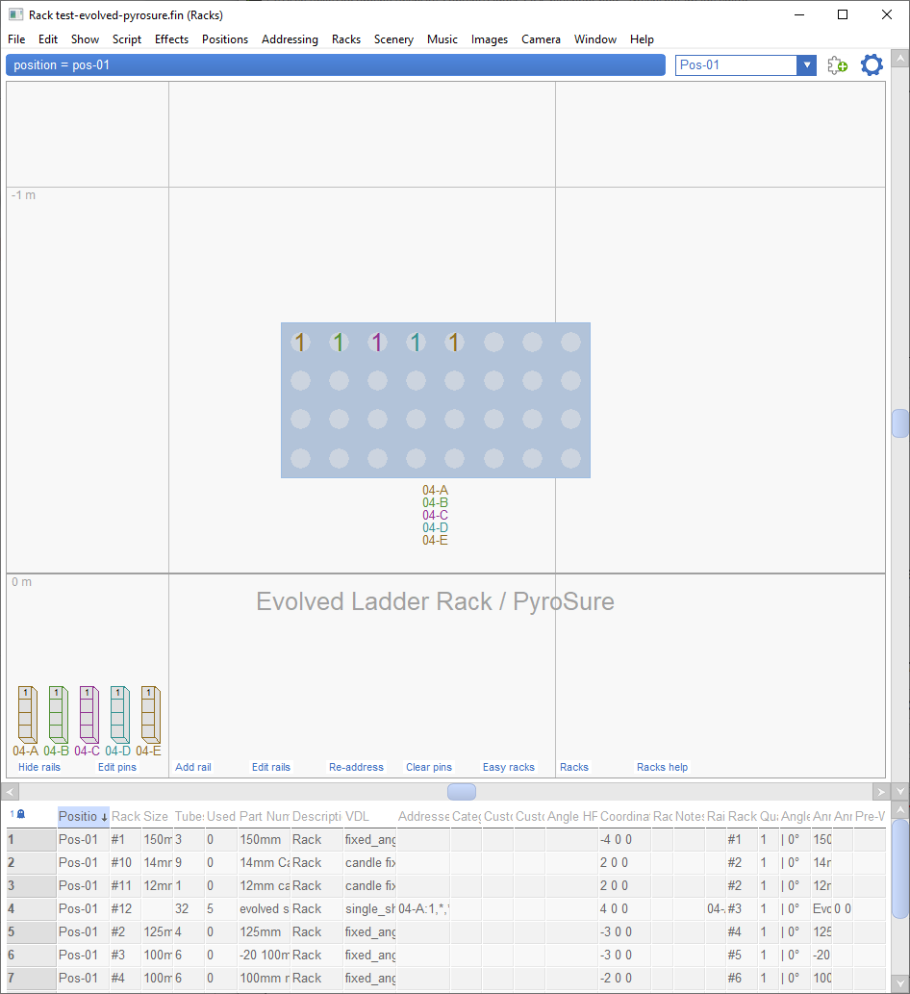Open the Racks menu
The width and height of the screenshot is (910, 994).
(345, 39)
